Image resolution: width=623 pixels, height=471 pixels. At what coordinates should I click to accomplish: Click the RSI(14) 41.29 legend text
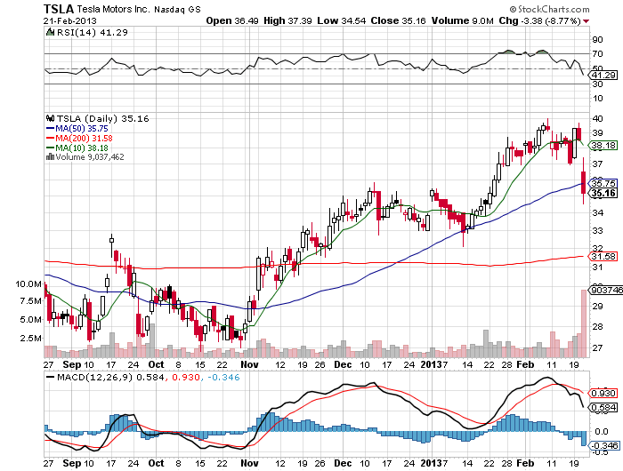pyautogui.click(x=93, y=32)
